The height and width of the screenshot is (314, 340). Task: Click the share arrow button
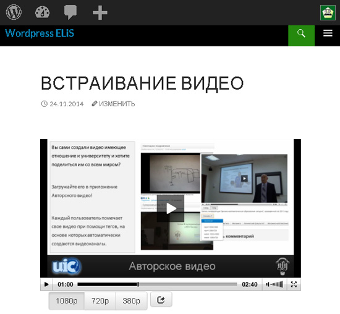pos(161,300)
